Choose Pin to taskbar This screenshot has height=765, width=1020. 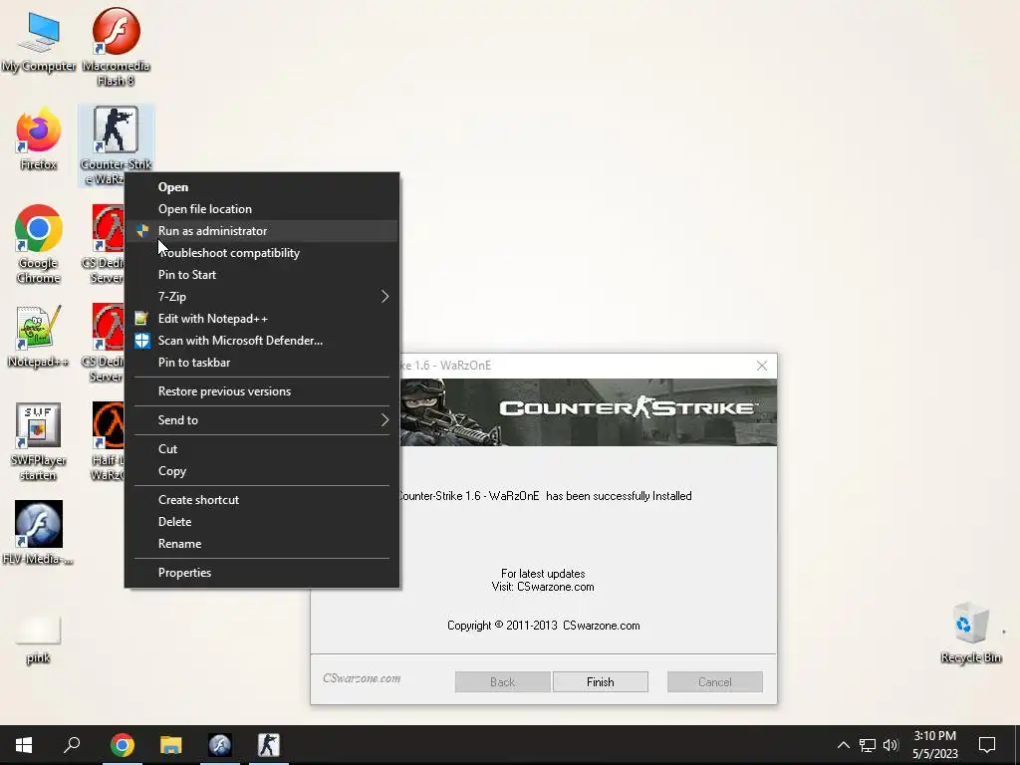pos(262,363)
